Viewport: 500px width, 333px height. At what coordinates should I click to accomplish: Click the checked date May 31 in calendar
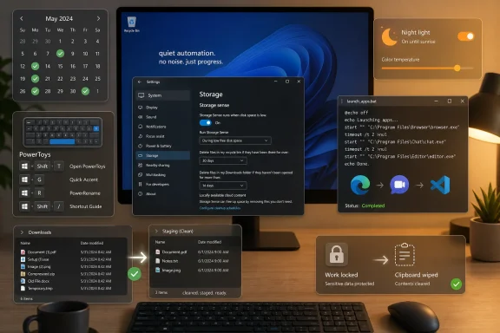[x=85, y=91]
